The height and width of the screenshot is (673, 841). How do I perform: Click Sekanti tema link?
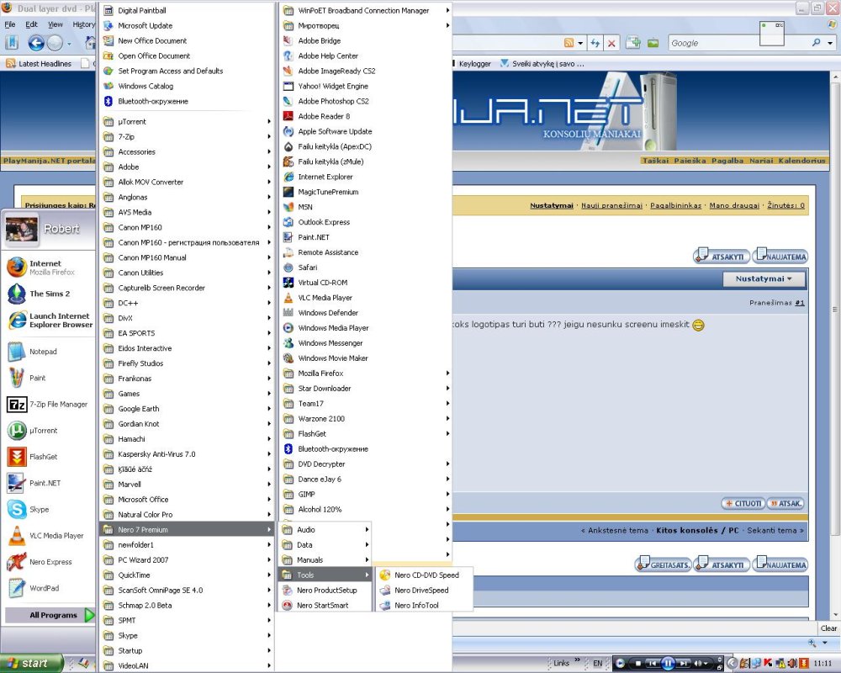click(775, 530)
